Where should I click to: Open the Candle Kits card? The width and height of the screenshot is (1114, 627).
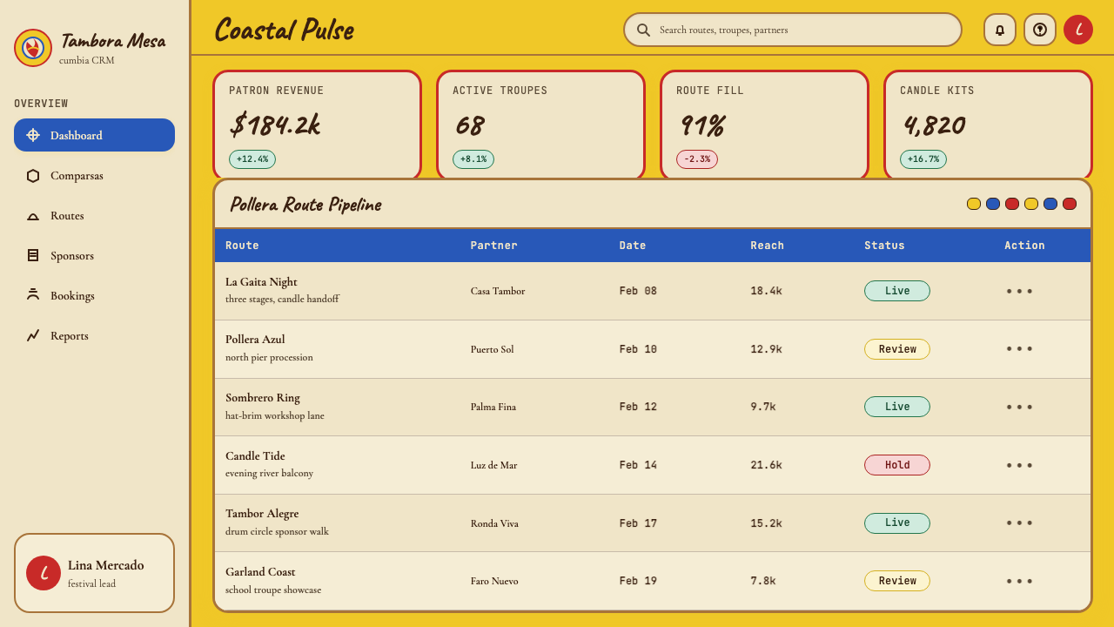[988, 125]
